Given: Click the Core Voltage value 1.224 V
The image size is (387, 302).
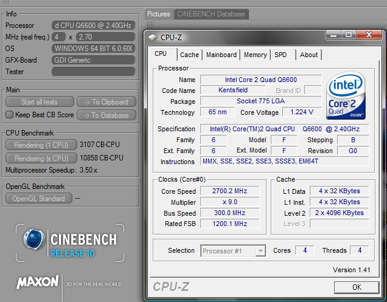Looking at the screenshot, I should tap(302, 112).
